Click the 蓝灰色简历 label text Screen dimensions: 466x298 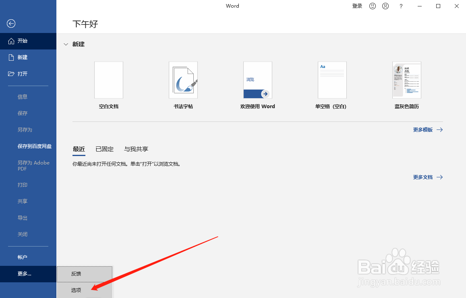point(407,106)
